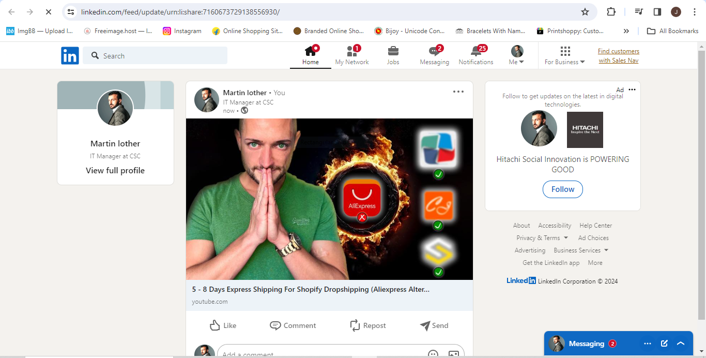Bookmark this page with star icon
Viewport: 706px width, 358px height.
[x=585, y=12]
